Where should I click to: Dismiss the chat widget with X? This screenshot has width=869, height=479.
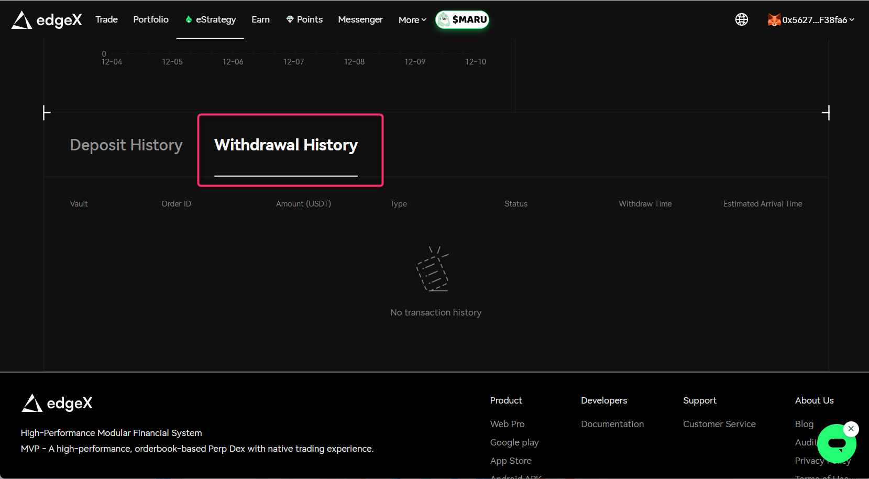[x=851, y=429]
